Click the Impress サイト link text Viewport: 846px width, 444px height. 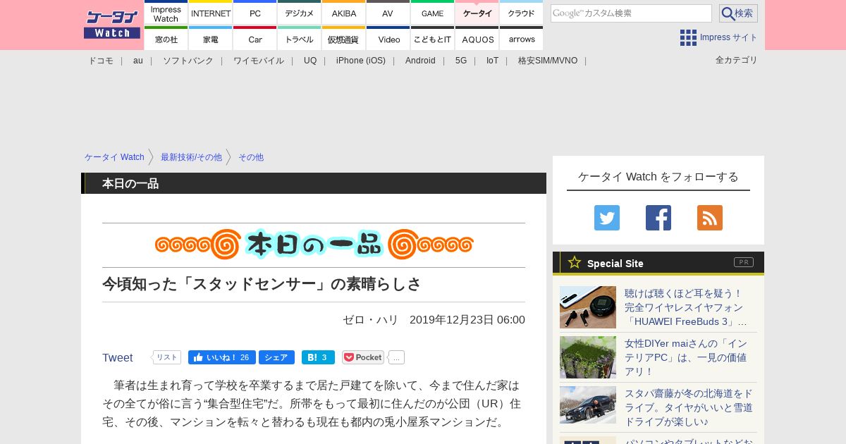pyautogui.click(x=729, y=37)
